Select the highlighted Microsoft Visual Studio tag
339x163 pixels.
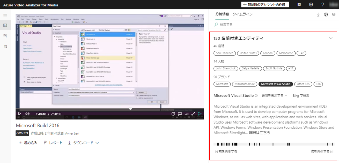point(276,84)
